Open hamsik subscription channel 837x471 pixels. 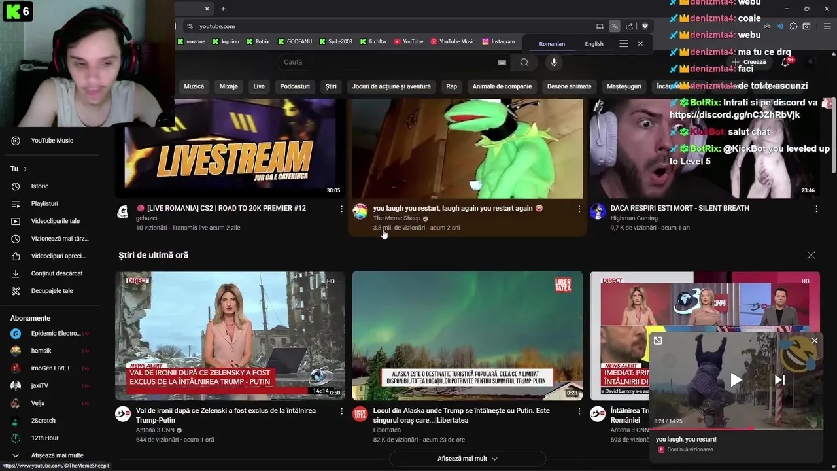[52, 351]
